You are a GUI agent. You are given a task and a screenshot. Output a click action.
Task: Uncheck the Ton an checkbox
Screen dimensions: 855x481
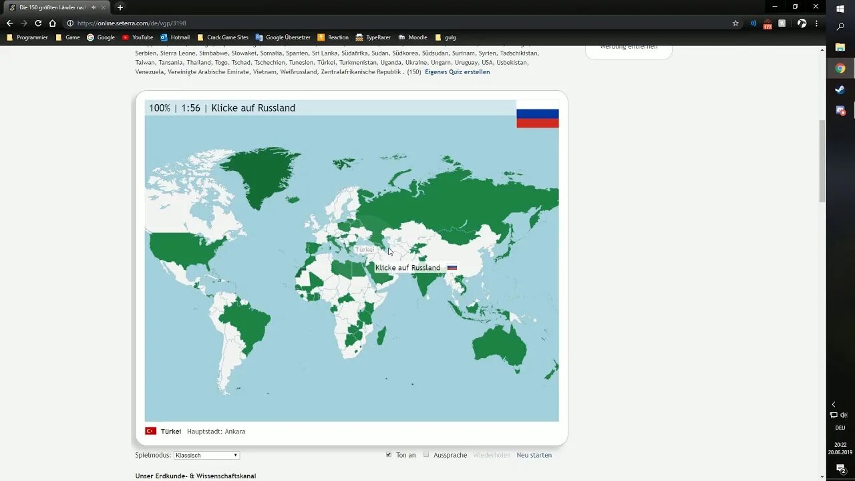click(389, 454)
